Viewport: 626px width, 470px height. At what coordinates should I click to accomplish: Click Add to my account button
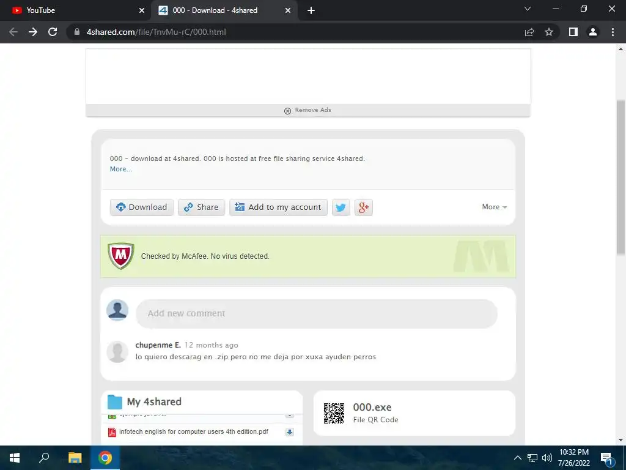point(278,207)
